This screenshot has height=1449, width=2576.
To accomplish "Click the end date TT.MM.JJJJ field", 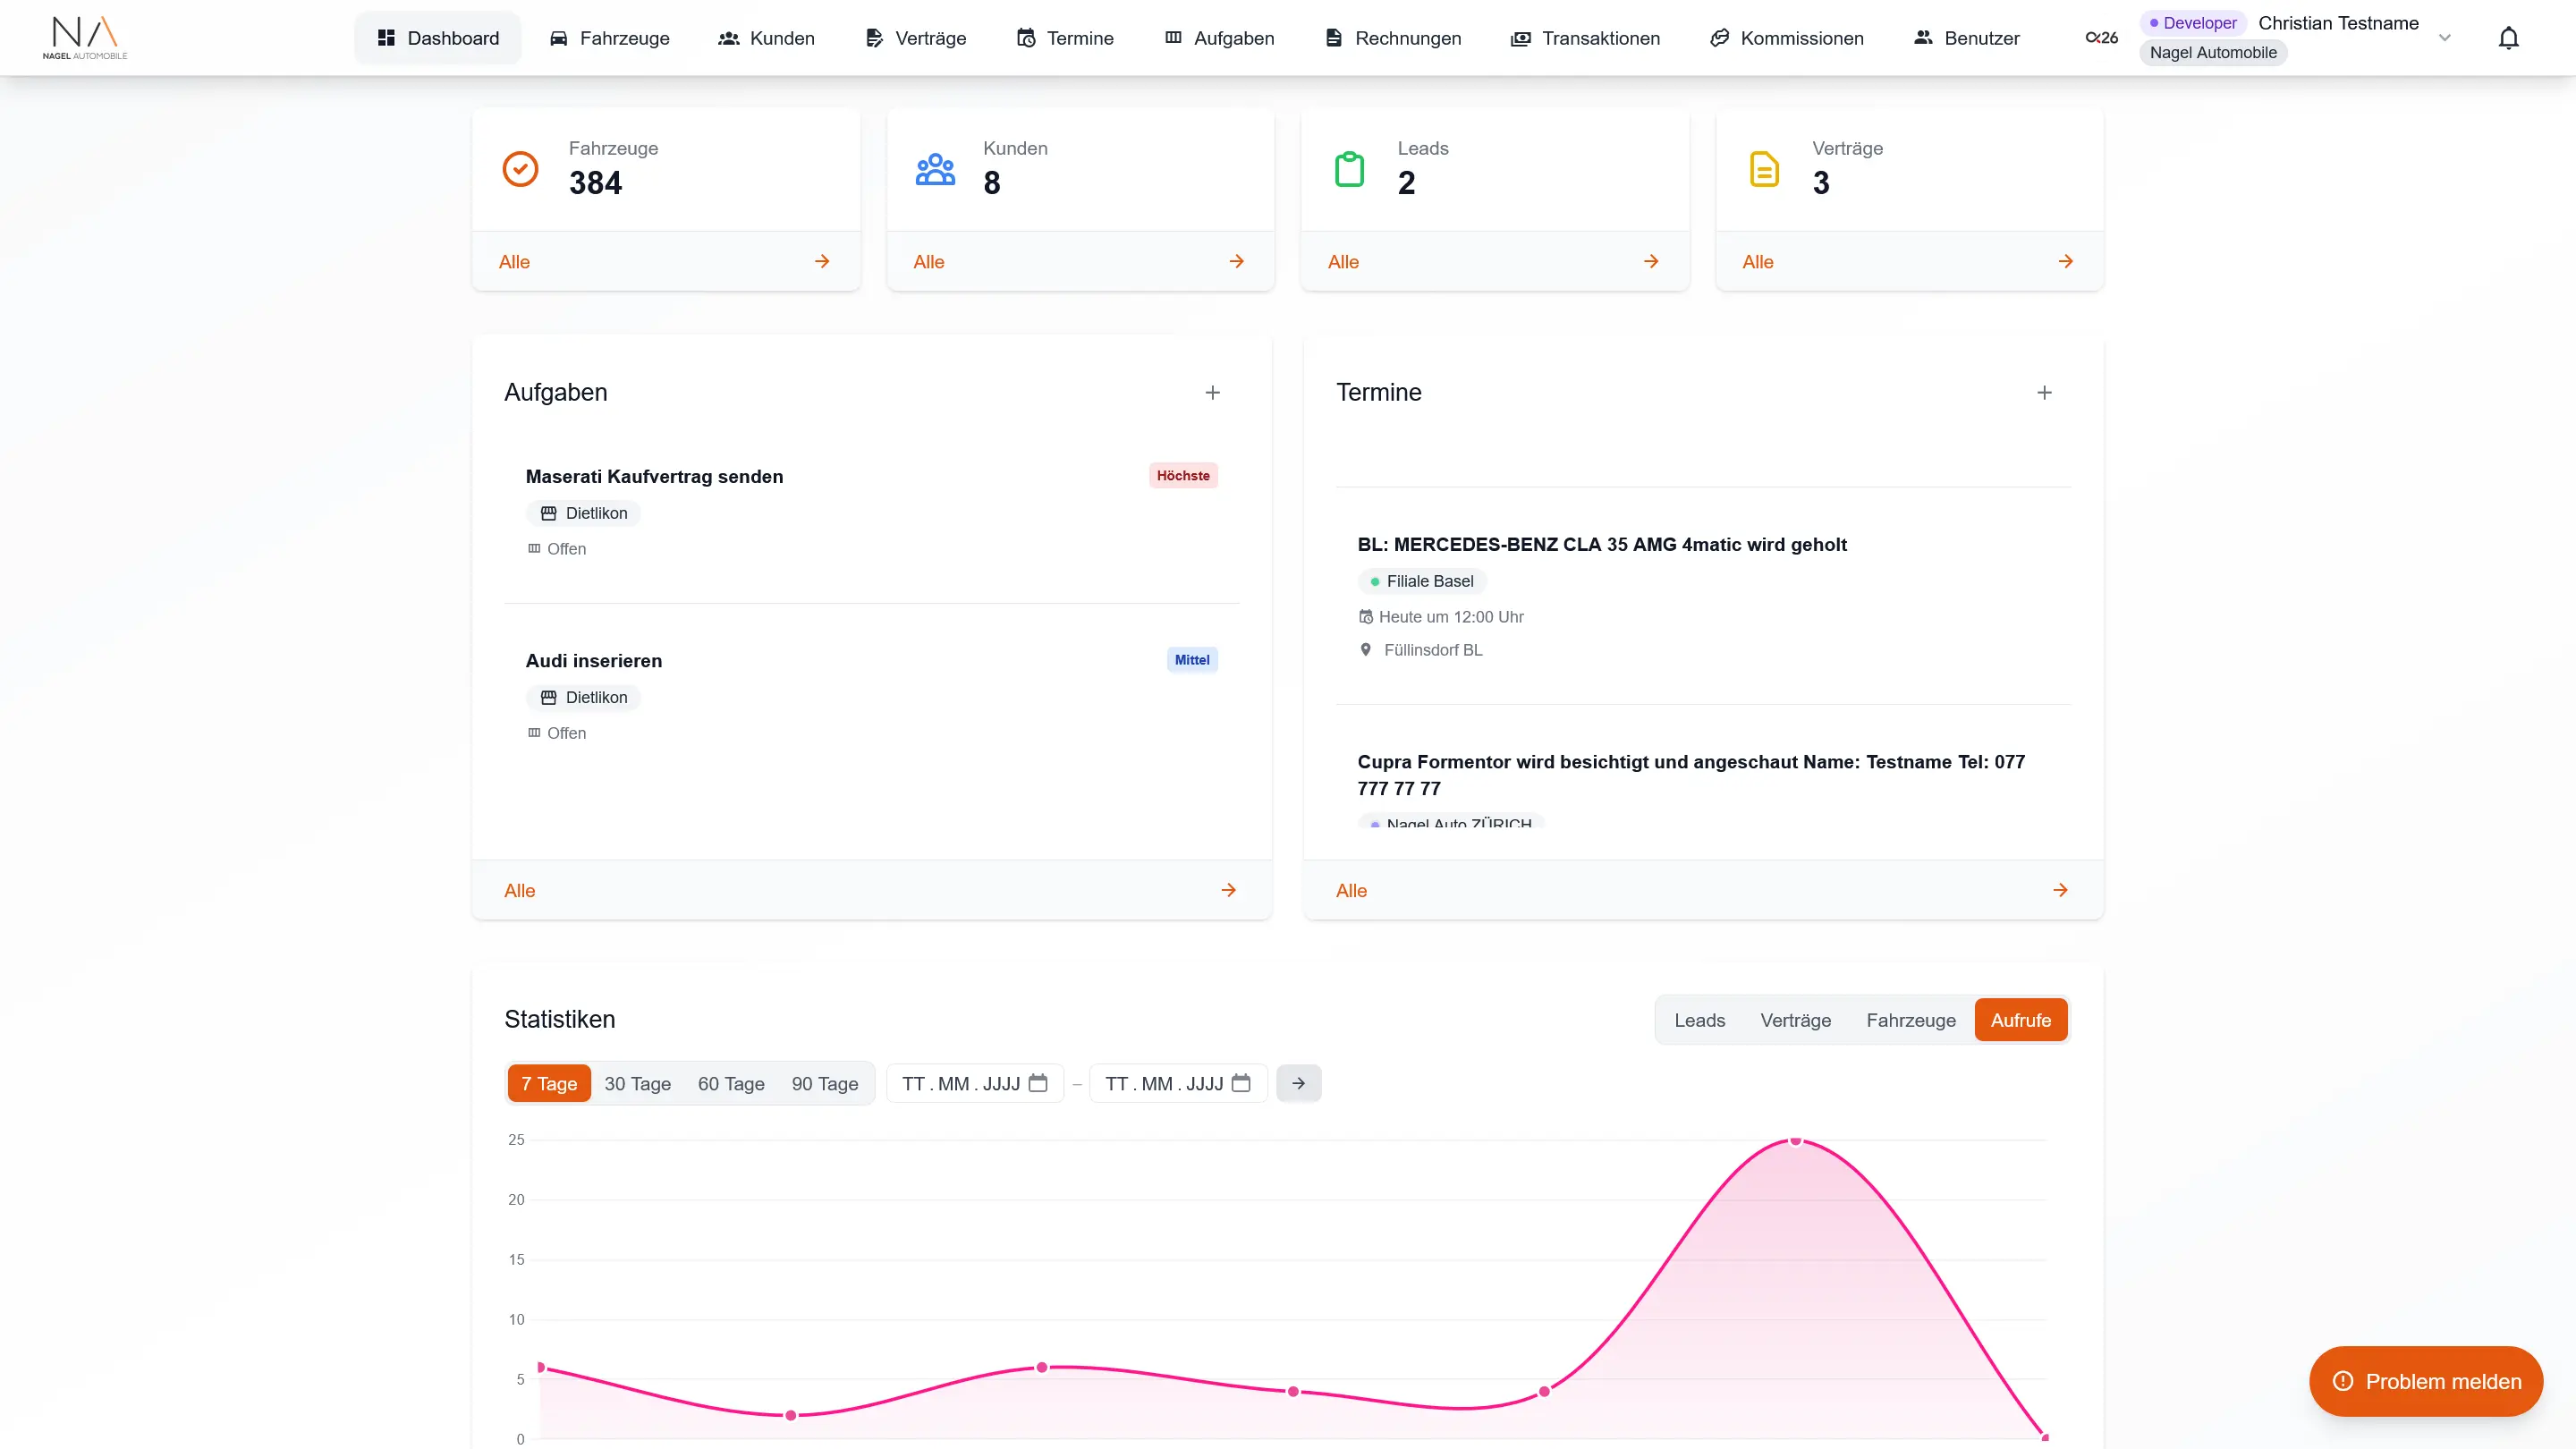I will [x=1178, y=1083].
